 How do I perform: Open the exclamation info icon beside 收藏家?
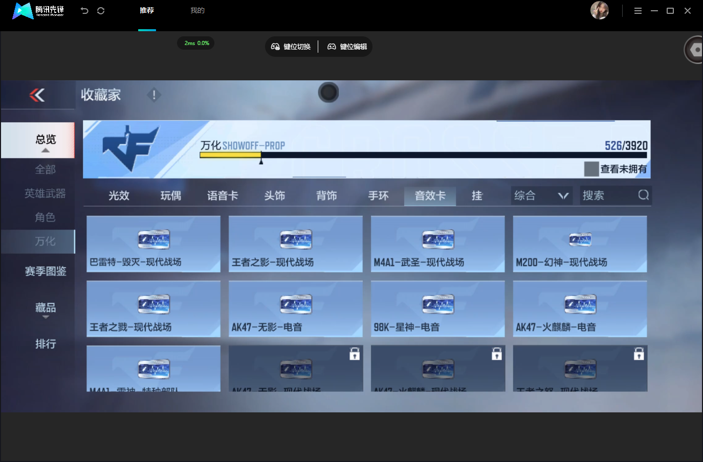[154, 95]
